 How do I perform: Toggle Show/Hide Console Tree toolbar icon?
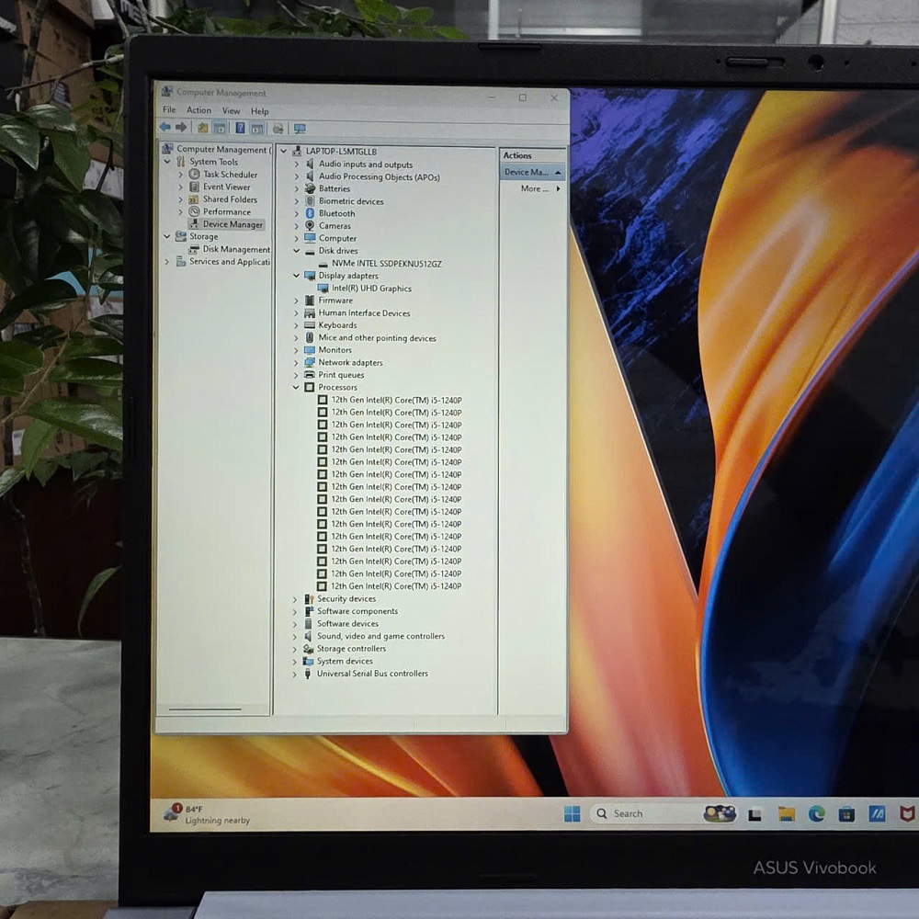click(x=220, y=128)
